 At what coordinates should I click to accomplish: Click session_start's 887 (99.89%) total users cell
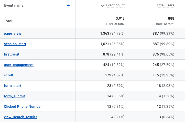[164, 44]
